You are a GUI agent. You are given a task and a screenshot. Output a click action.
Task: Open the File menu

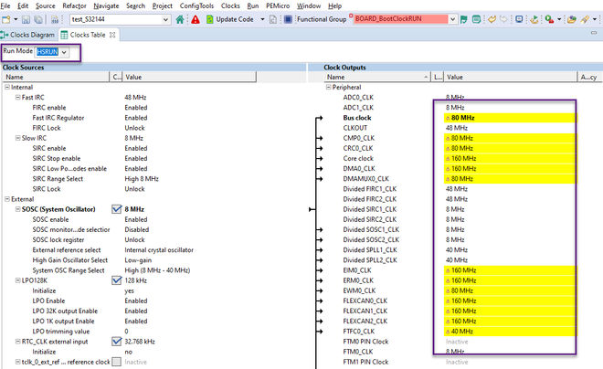[5, 5]
